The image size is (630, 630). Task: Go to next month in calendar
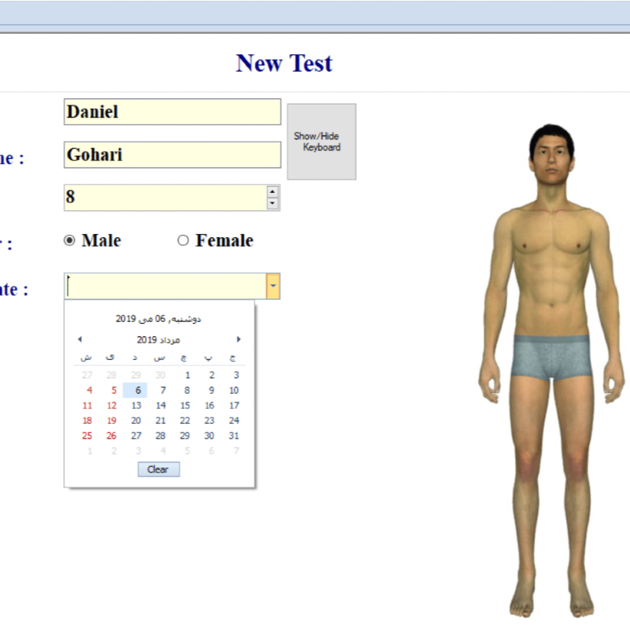(x=239, y=339)
